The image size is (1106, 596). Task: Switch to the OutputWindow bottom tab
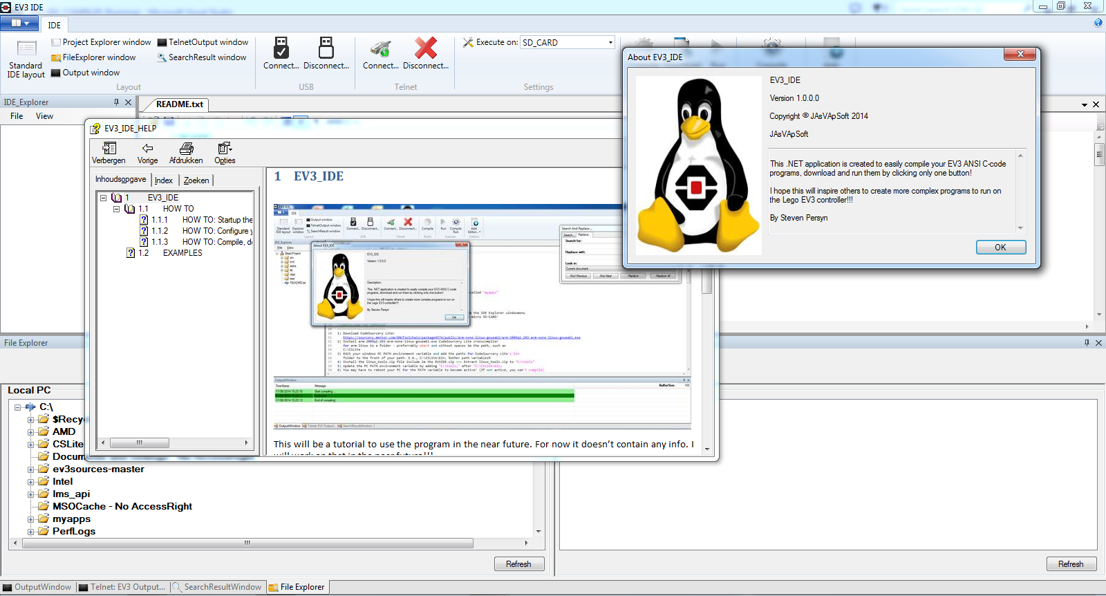click(x=37, y=587)
